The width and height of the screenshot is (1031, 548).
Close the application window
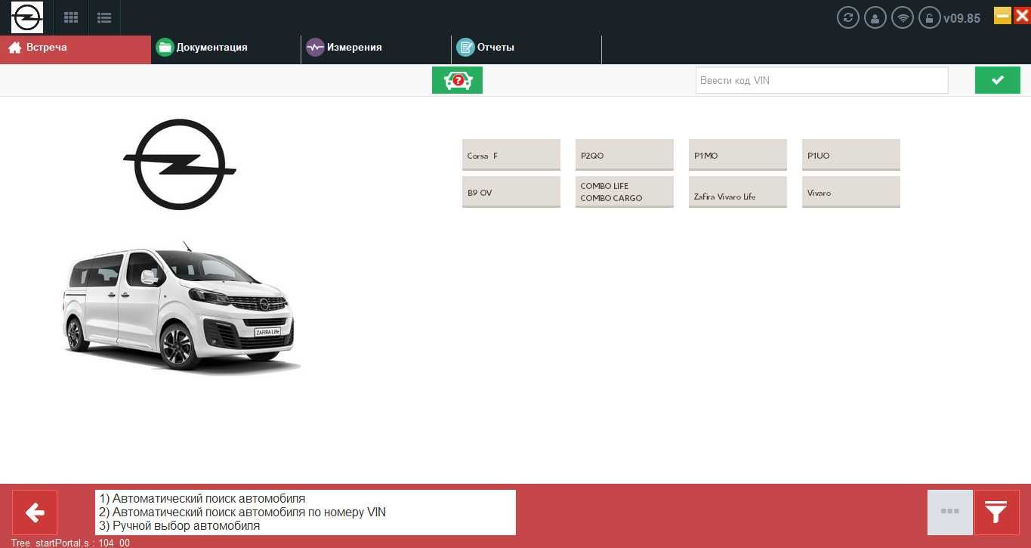click(x=1021, y=15)
